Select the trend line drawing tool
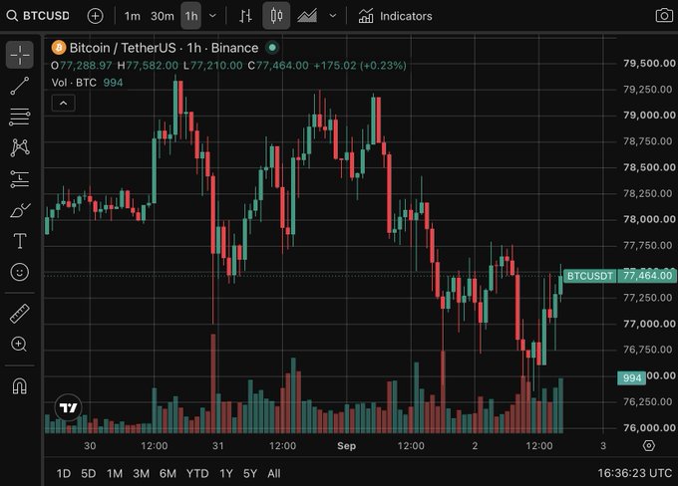 pyautogui.click(x=20, y=86)
